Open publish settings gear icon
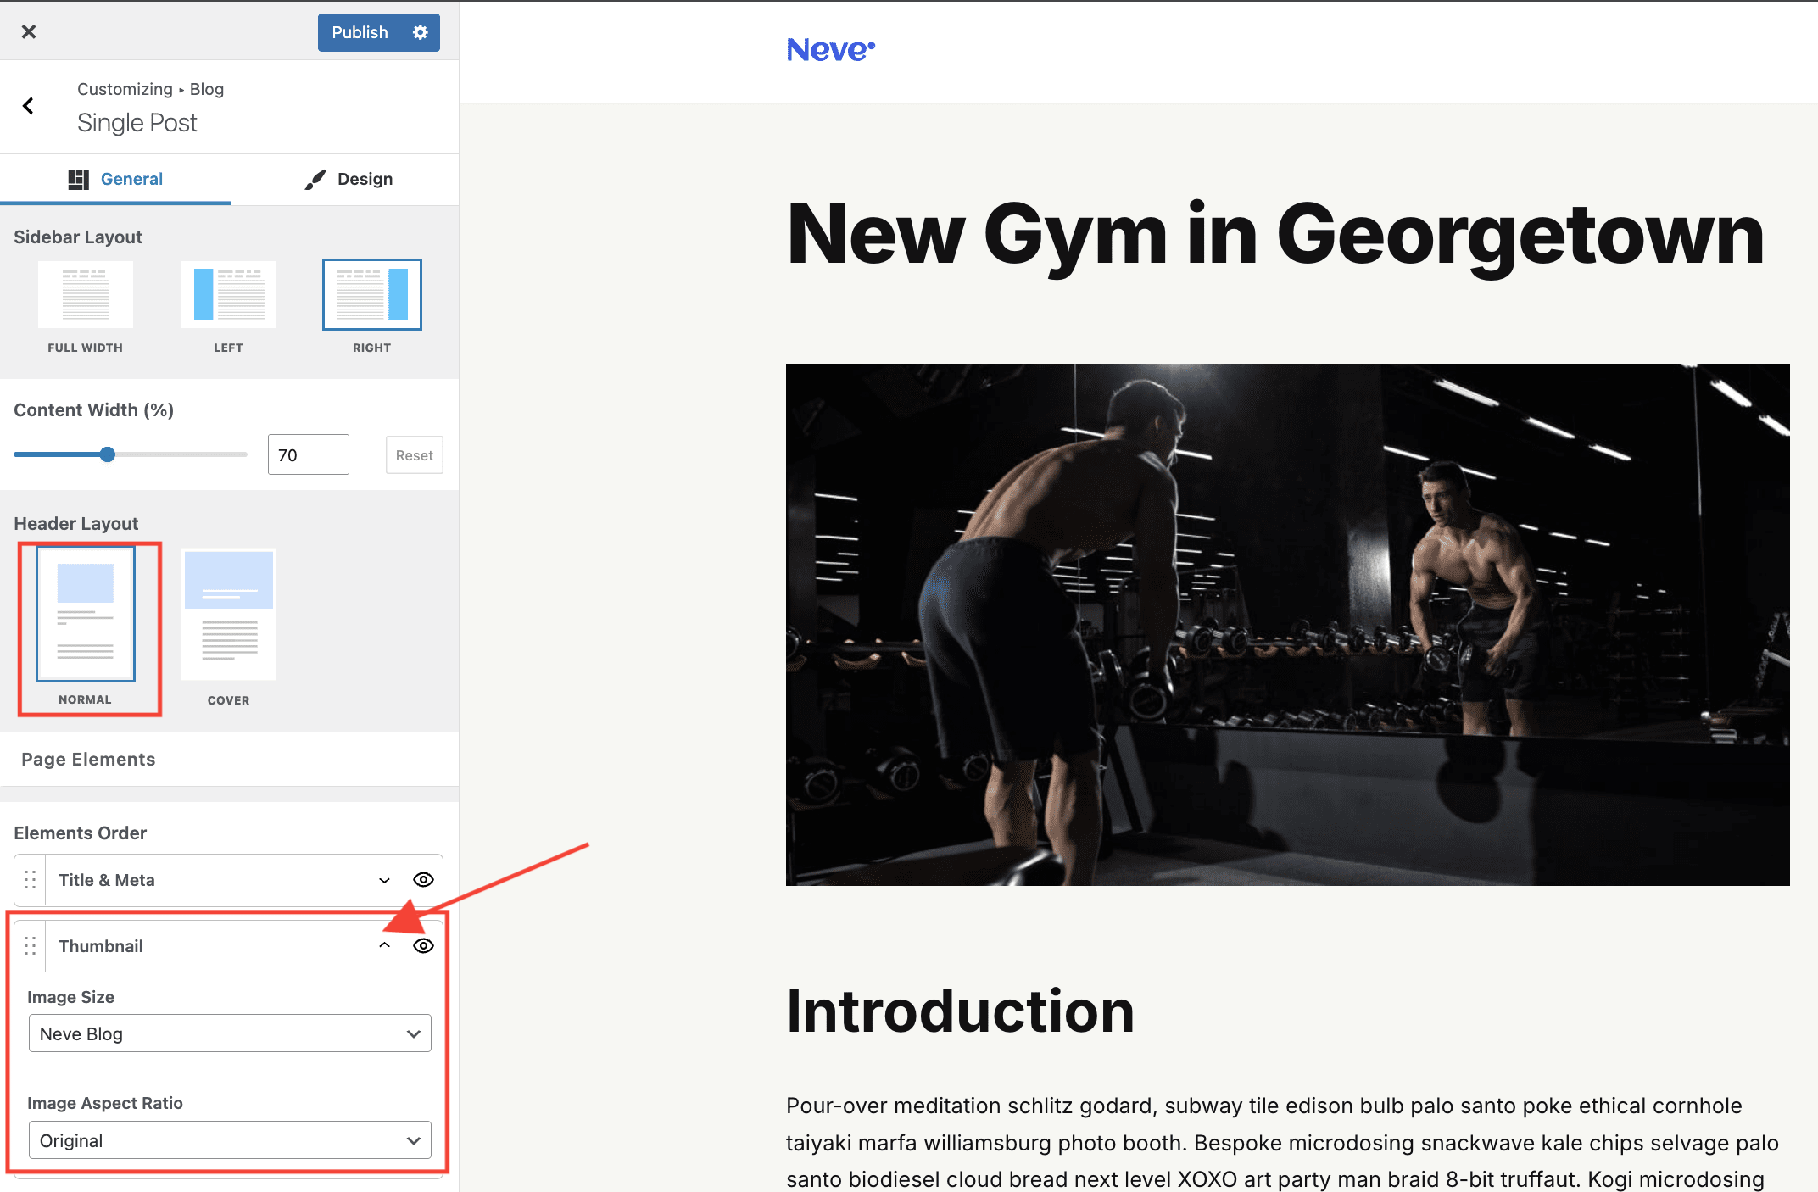This screenshot has height=1192, width=1818. point(421,32)
